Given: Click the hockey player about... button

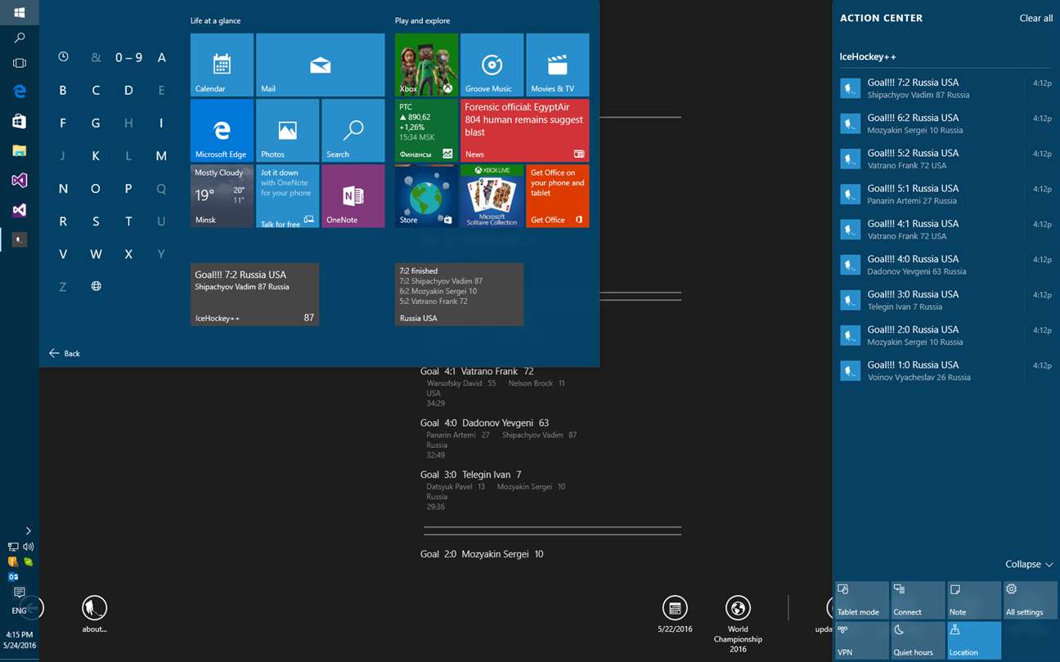Looking at the screenshot, I should pyautogui.click(x=94, y=614).
